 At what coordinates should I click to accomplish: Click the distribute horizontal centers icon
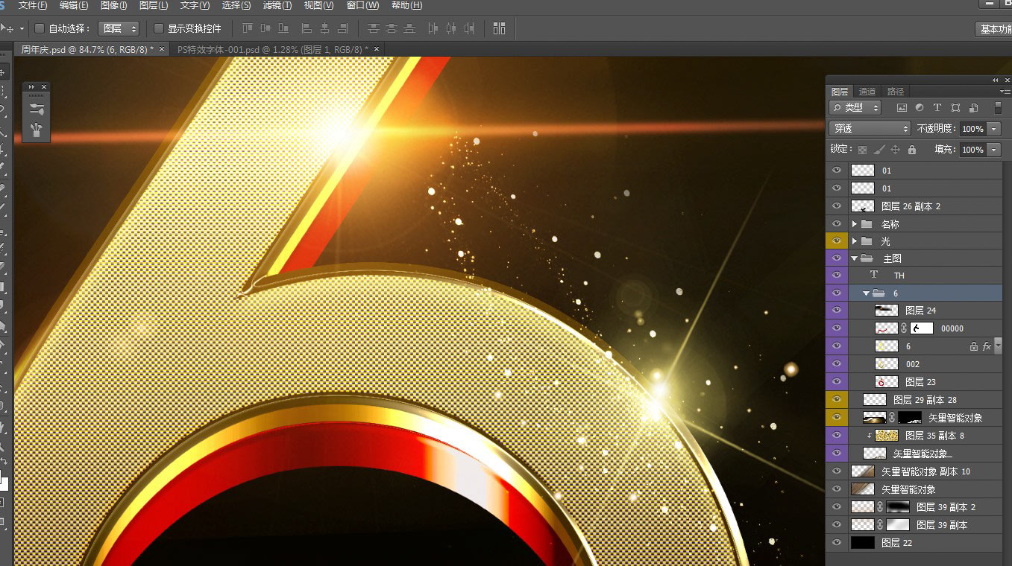tap(451, 28)
